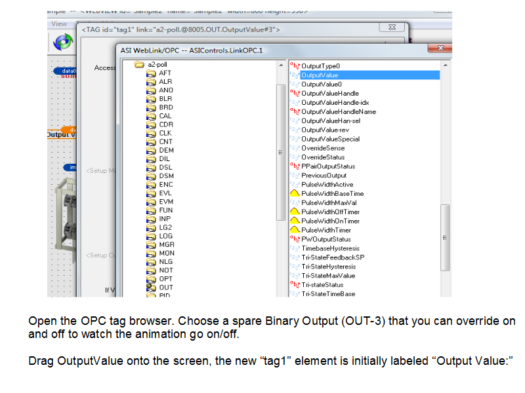This screenshot has height=393, width=525.
Task: Close the TAG tag1 properties dialog
Action: pyautogui.click(x=392, y=27)
